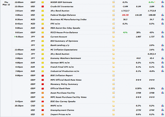The image size is (165, 117).
Task: Click previous value 3.6% for MI Inflation Expectations
Action: tap(152, 50)
